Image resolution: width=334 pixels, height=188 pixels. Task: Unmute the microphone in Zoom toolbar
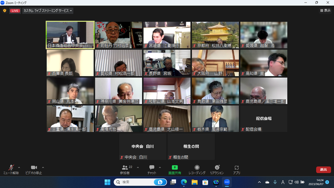[11, 168]
